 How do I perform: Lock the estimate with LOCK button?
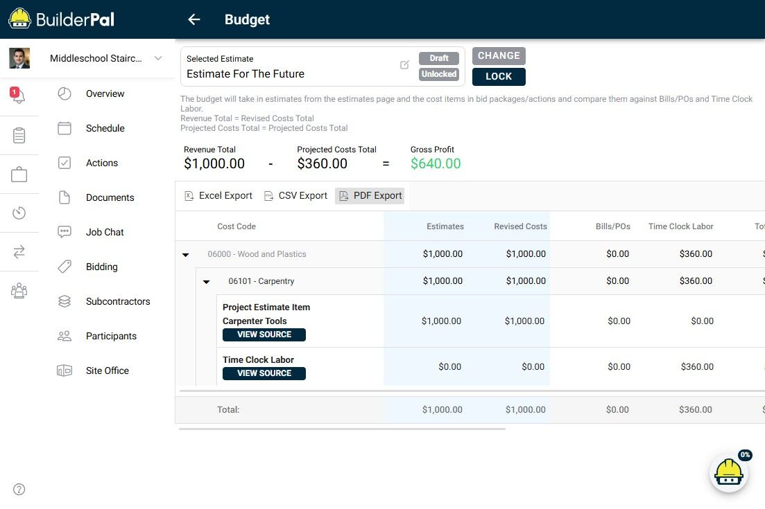(x=499, y=77)
